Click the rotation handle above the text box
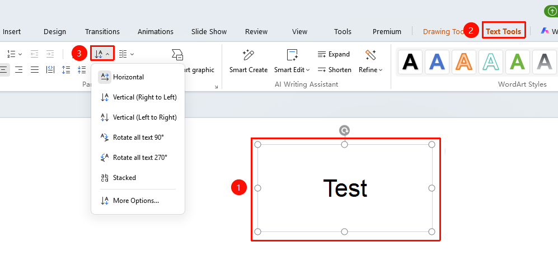 [344, 131]
